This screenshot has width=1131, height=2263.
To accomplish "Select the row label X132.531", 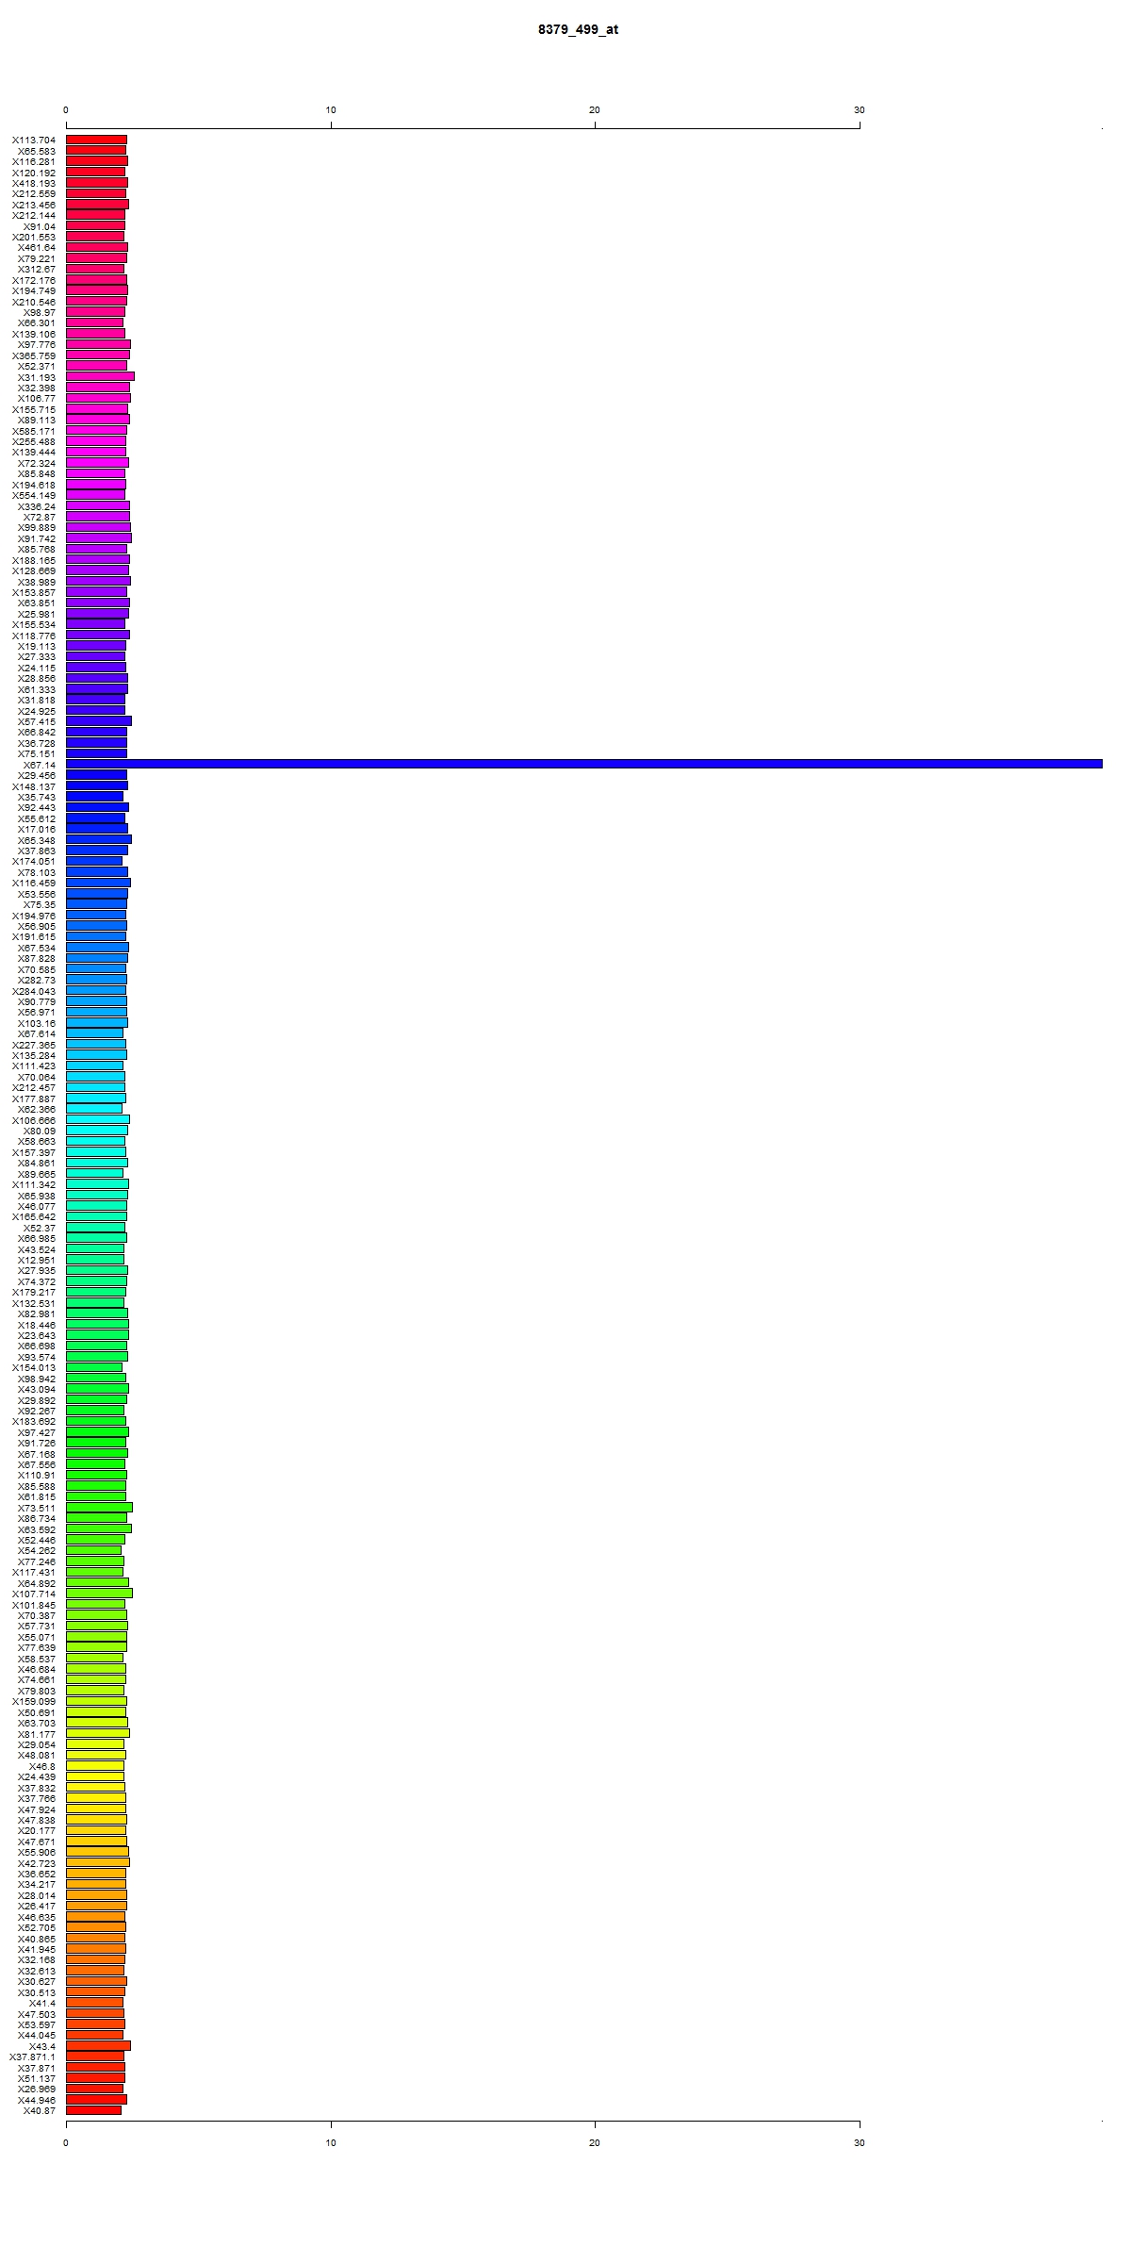I will (34, 1303).
